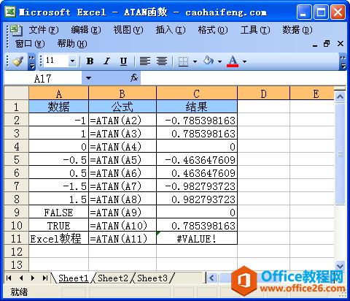The height and width of the screenshot is (301, 350).
Task: Go to previous sheet tab arrow
Action: (x=21, y=278)
